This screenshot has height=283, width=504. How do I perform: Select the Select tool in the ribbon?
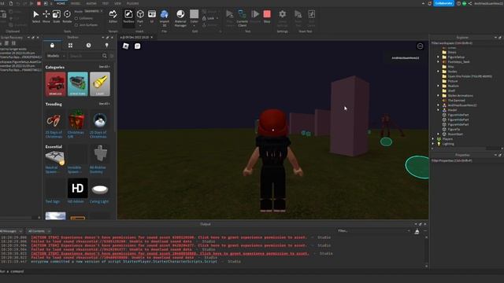(36, 17)
